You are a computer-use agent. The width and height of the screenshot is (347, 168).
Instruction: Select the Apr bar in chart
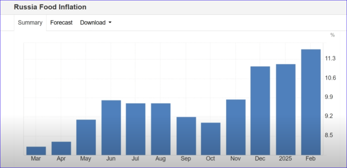point(61,148)
